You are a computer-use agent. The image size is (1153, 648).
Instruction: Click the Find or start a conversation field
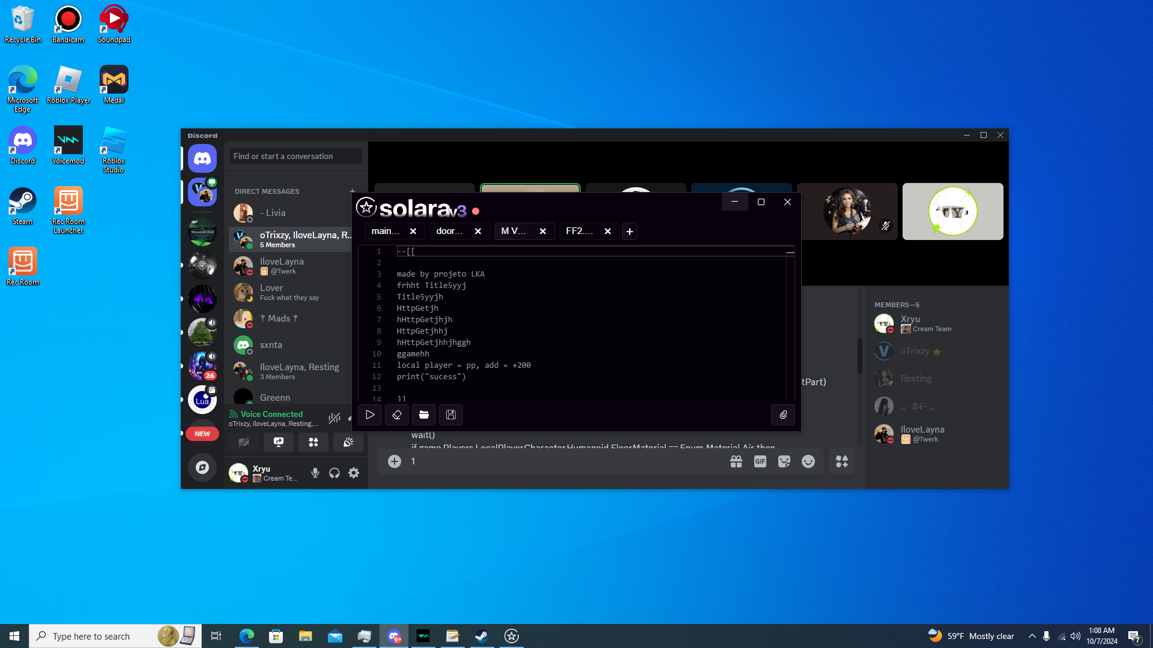coord(295,156)
